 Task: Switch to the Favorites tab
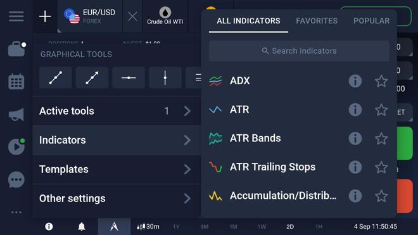[x=317, y=21]
